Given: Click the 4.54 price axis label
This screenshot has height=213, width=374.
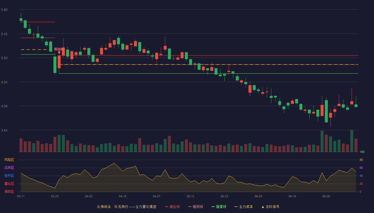Looking at the screenshot, I should 4,82.
